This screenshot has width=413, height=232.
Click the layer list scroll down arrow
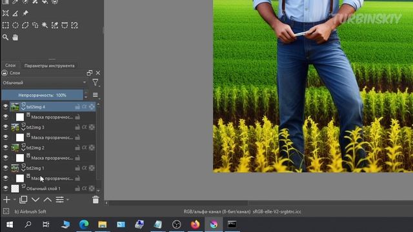tap(98, 191)
